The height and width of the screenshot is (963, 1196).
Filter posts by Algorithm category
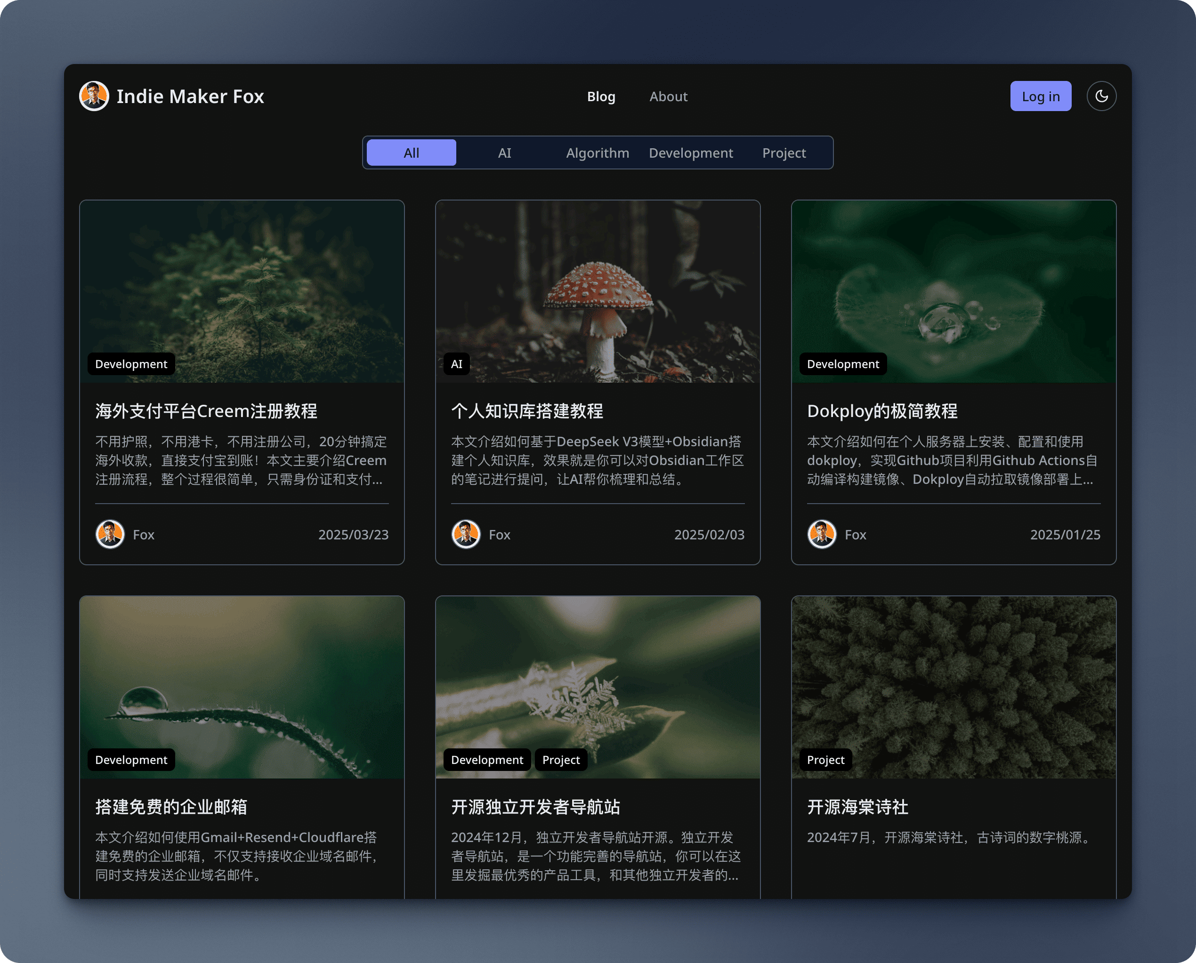[597, 152]
